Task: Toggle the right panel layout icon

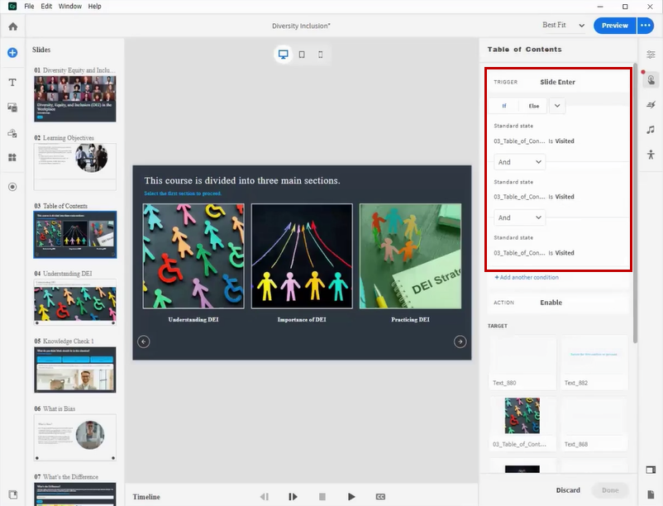Action: (651, 470)
